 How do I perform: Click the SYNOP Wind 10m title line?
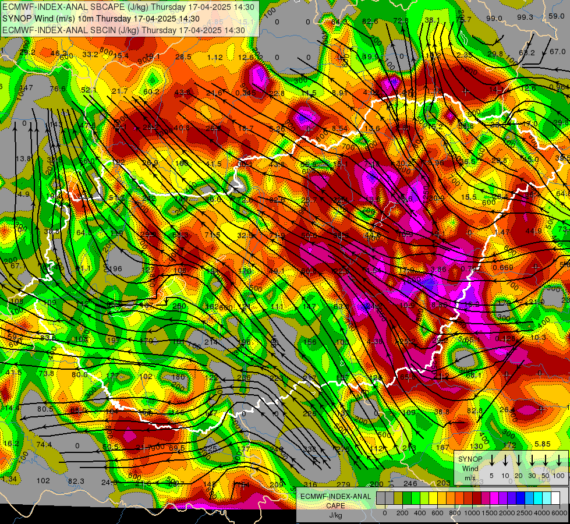coord(101,19)
